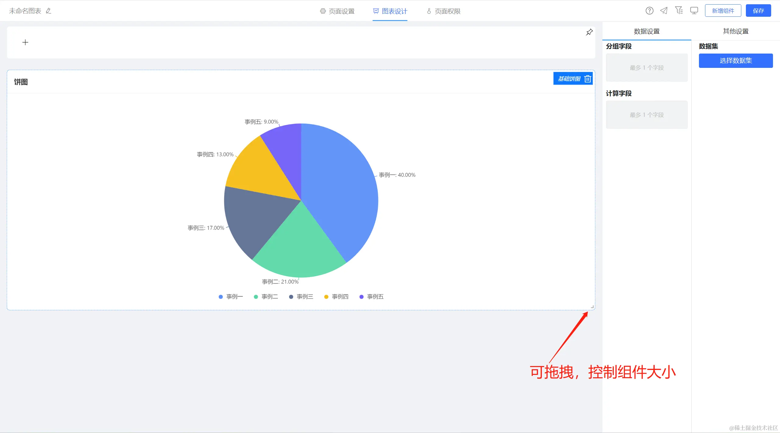The width and height of the screenshot is (780, 433).
Task: Click the pin icon on filter bar
Action: (x=589, y=32)
